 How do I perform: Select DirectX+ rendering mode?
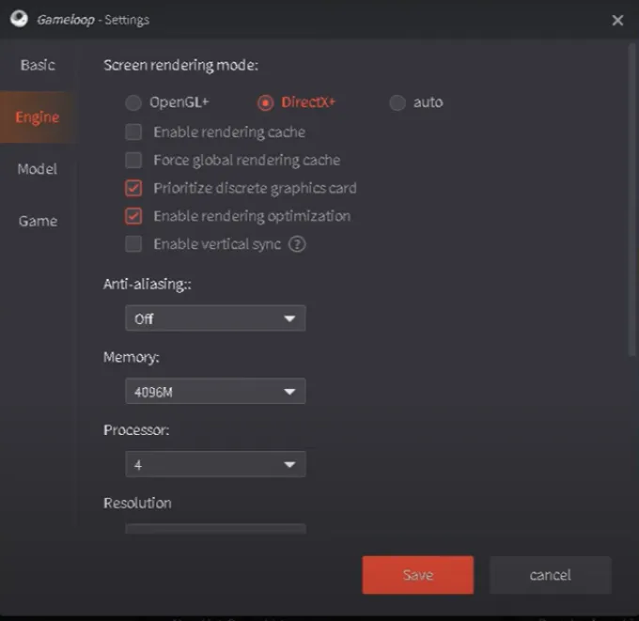point(265,102)
